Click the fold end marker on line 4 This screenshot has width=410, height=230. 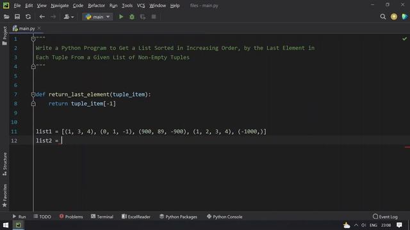point(33,66)
